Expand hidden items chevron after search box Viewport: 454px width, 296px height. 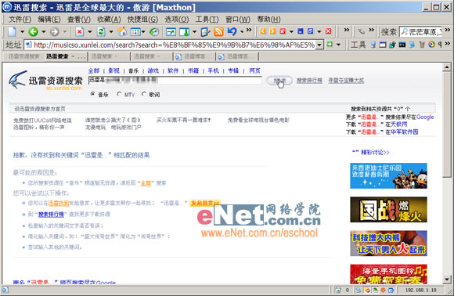click(447, 30)
